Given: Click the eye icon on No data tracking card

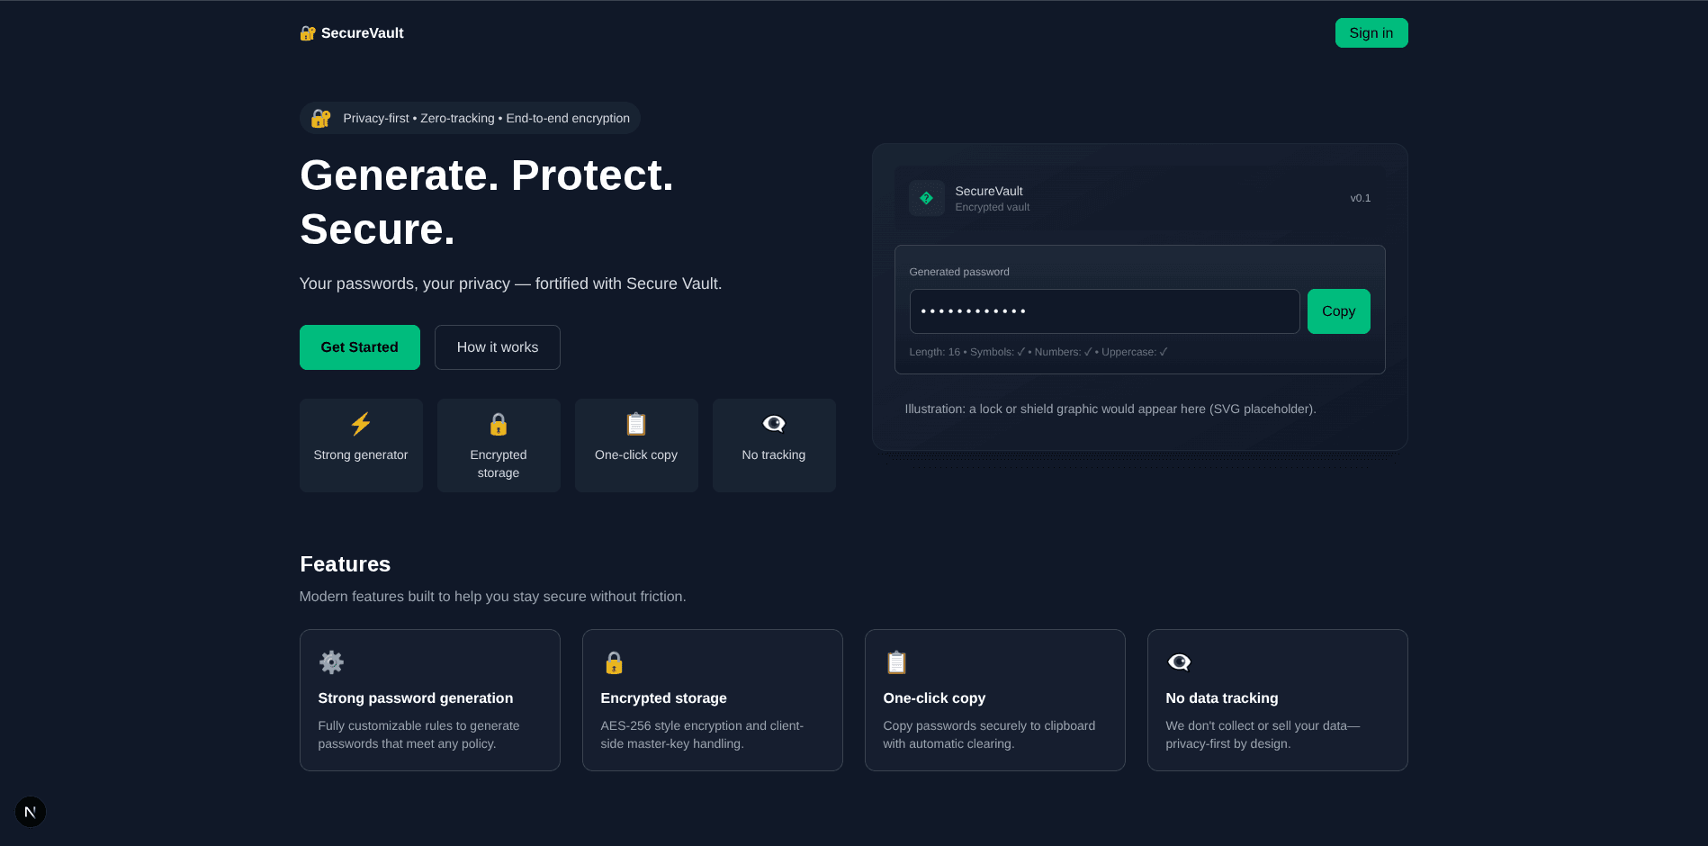Looking at the screenshot, I should point(1179,662).
